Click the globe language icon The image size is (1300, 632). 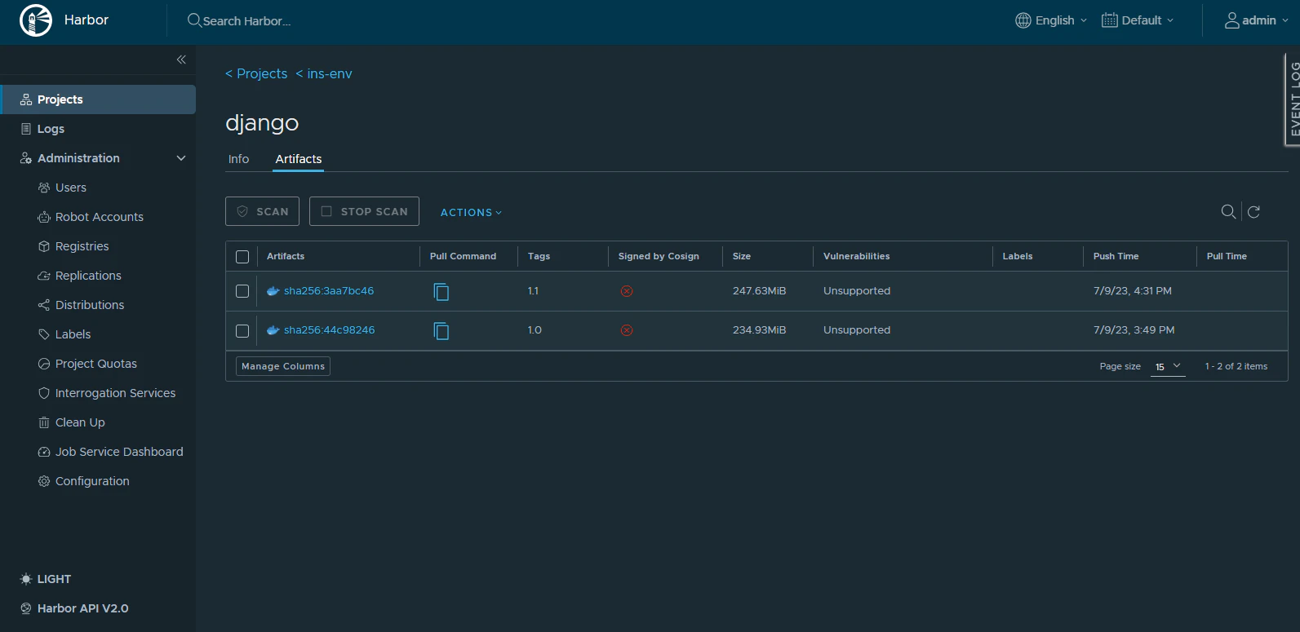[1023, 20]
